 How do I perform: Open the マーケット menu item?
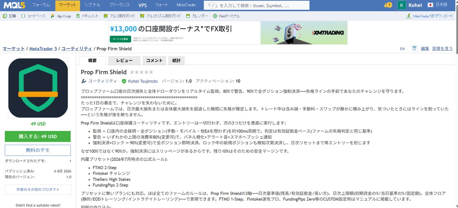tap(68, 5)
